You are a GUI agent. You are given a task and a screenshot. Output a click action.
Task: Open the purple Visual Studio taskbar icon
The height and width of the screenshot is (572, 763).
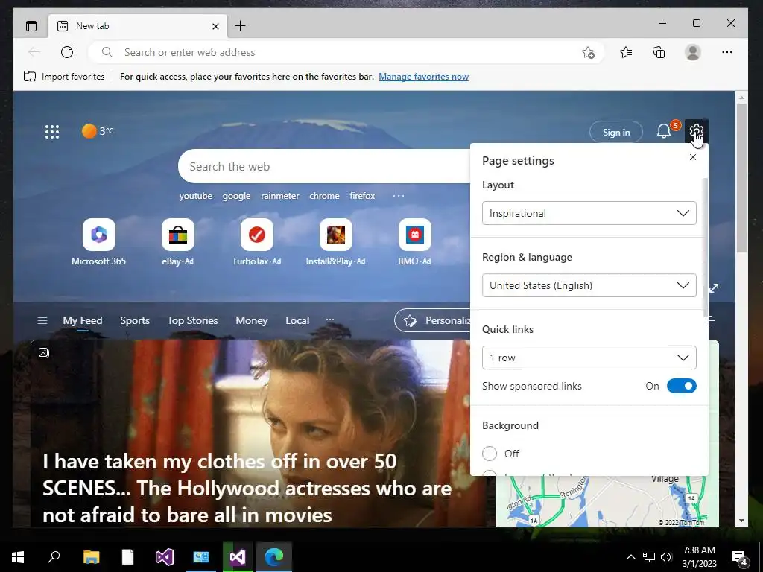pyautogui.click(x=165, y=557)
